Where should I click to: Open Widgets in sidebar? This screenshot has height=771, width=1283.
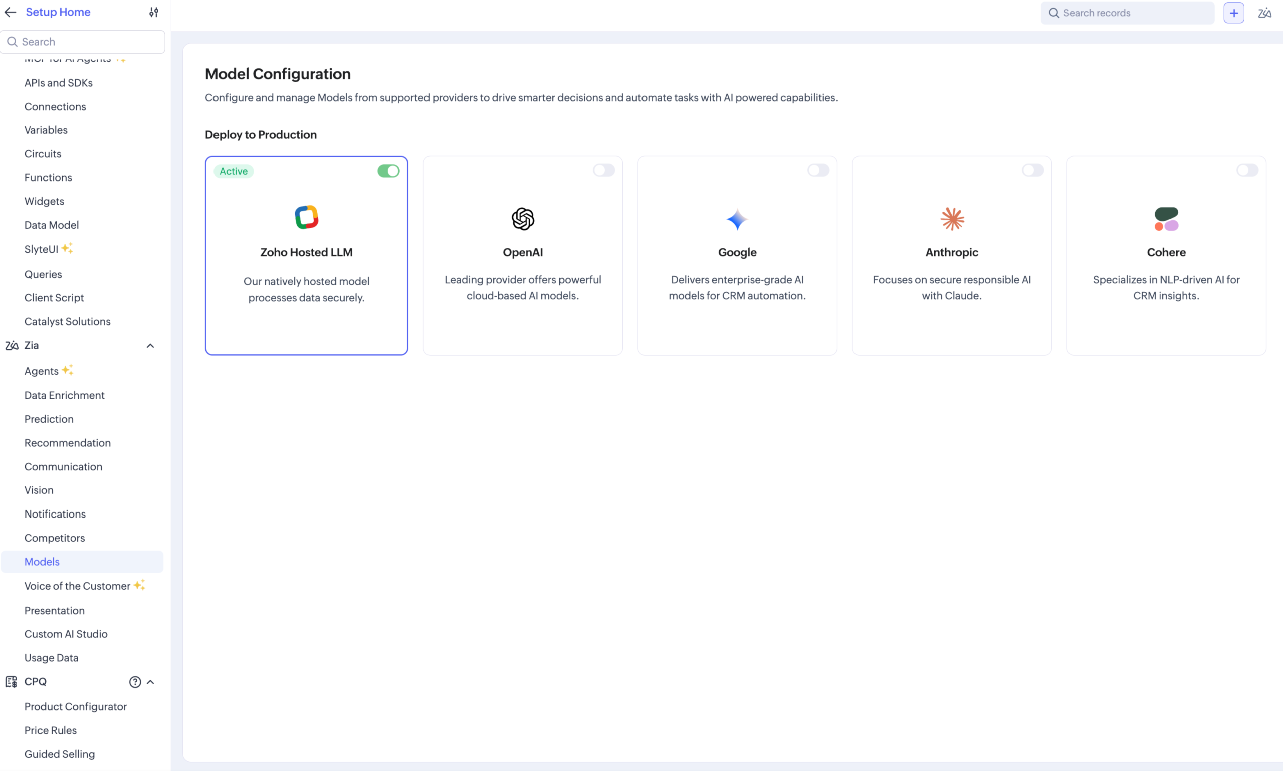[x=44, y=201]
